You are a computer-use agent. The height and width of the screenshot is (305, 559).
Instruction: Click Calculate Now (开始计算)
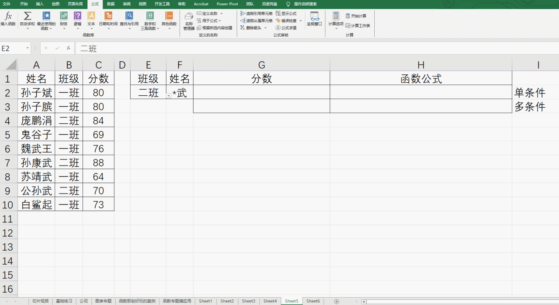click(356, 16)
